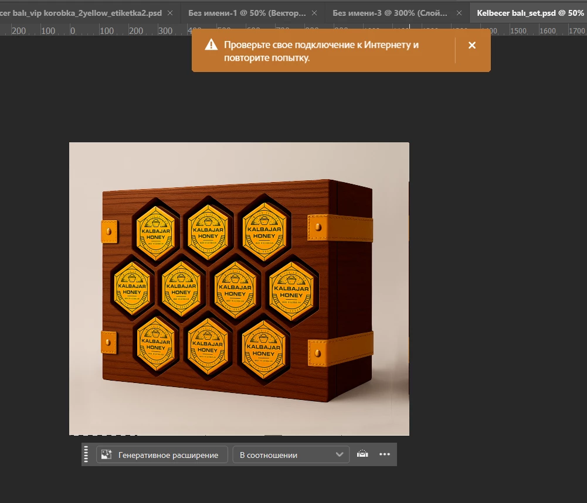Close the vip korobka_2yellow_etiketka2.psd tab
This screenshot has height=503, width=587.
170,13
